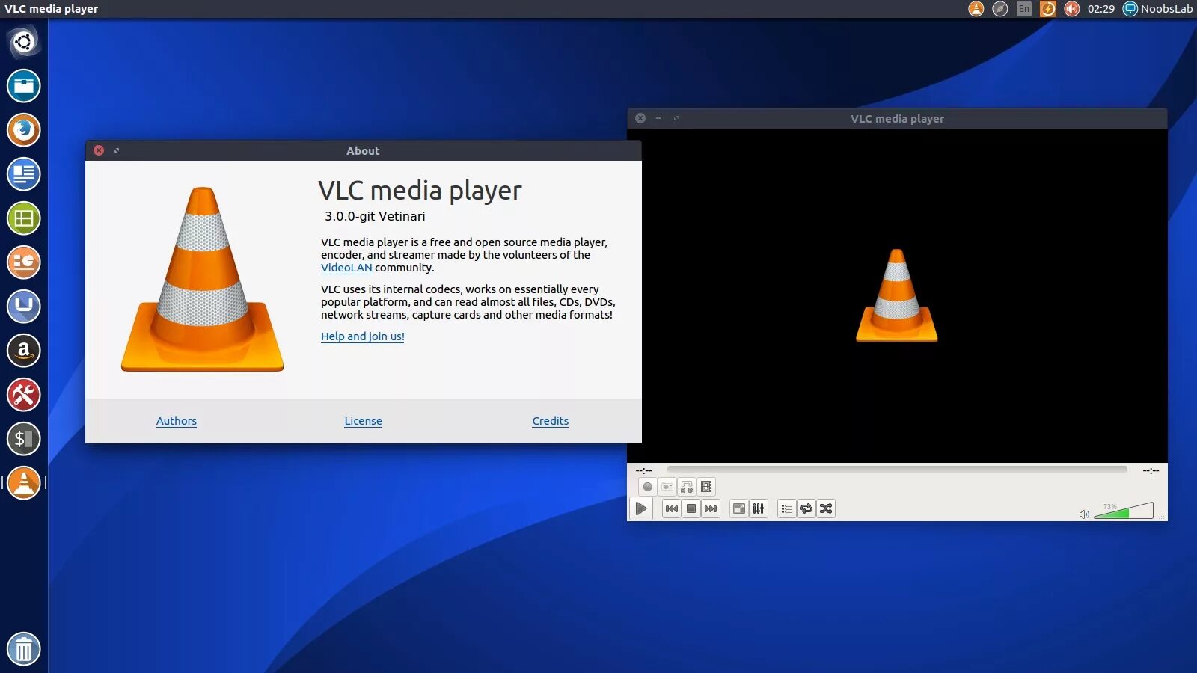The width and height of the screenshot is (1197, 673).
Task: Open the License link
Action: pos(364,421)
